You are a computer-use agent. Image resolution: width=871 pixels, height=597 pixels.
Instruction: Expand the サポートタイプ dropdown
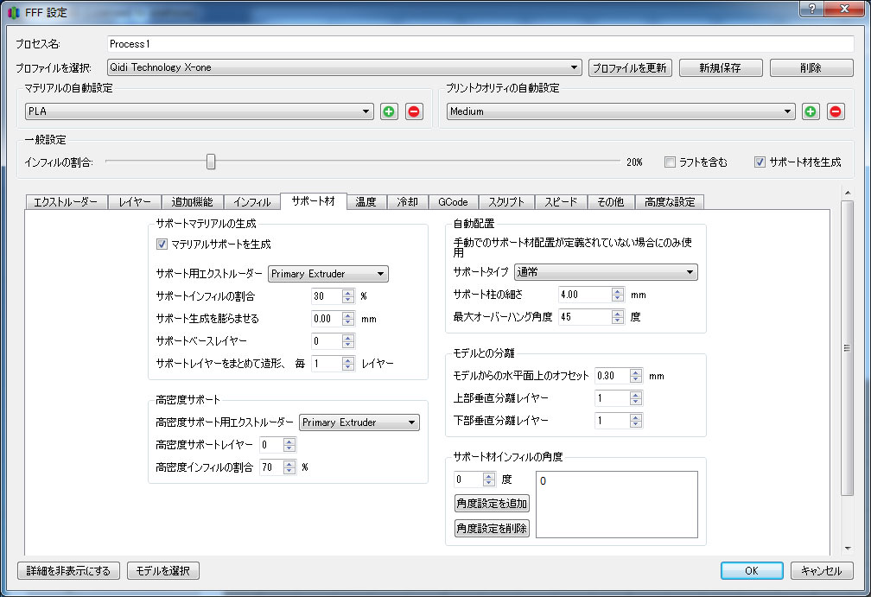[605, 273]
